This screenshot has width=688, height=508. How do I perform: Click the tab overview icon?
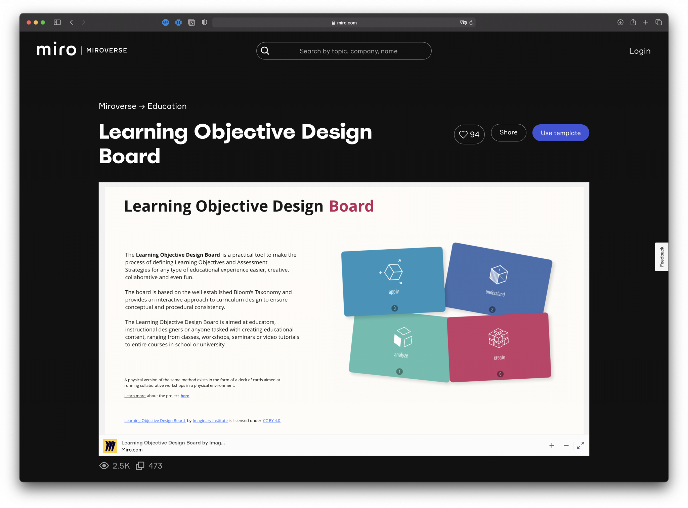[658, 22]
